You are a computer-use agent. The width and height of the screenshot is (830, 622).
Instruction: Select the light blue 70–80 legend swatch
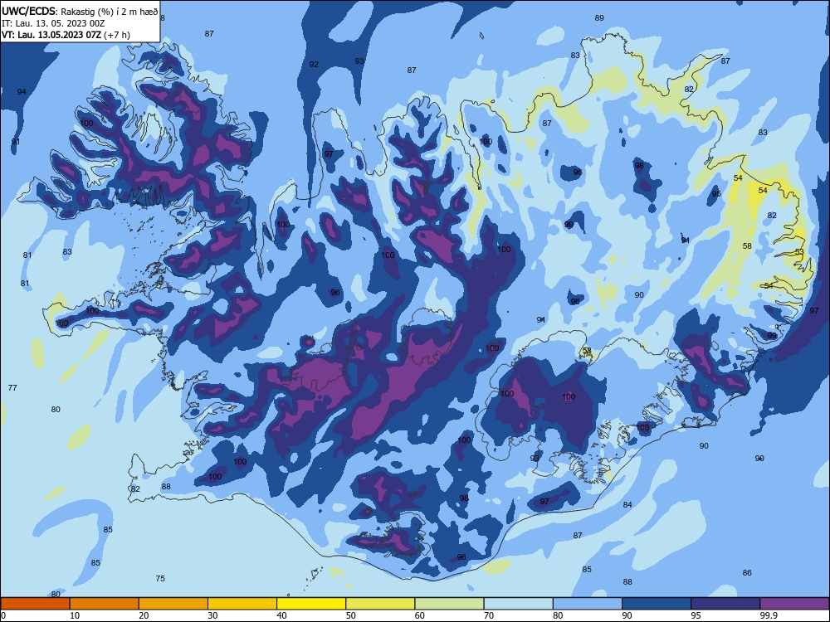coord(518,604)
